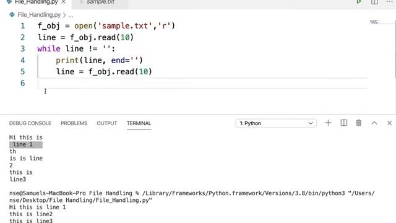Viewport: 396px width, 223px height.
Task: Close the File_Handling.py tab
Action: coord(64,2)
